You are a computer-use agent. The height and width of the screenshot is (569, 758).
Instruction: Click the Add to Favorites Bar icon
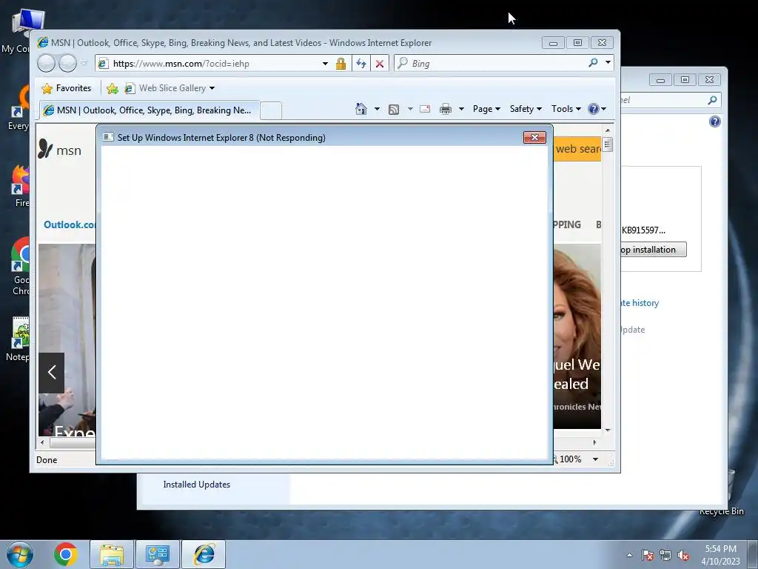tap(113, 88)
